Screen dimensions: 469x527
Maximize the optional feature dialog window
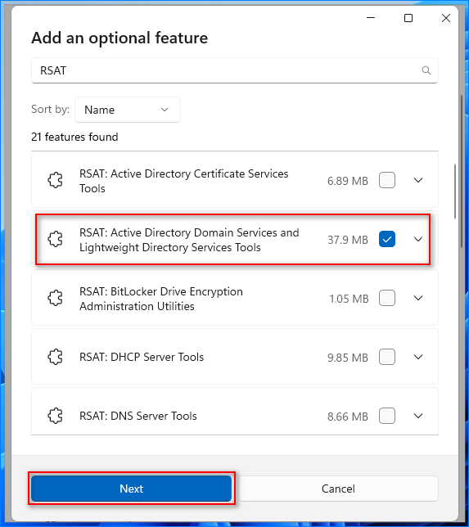tap(408, 18)
